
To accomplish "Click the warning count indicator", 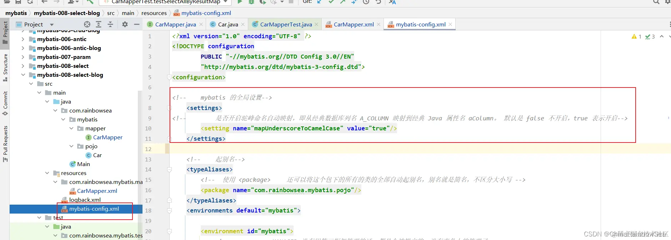I will [636, 36].
